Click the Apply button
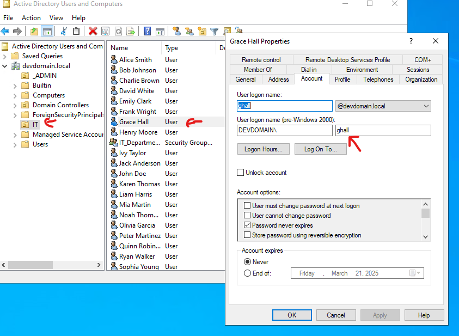The width and height of the screenshot is (459, 336). coord(380,315)
